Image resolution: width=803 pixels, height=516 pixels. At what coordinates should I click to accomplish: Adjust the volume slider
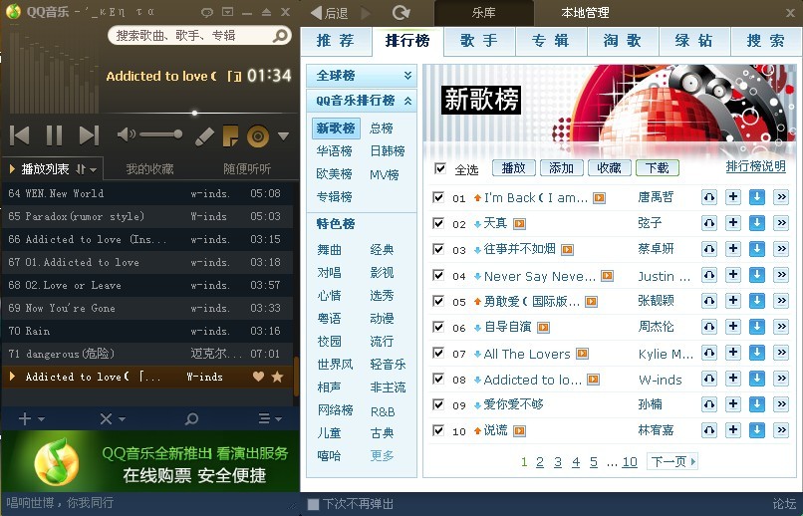pos(161,134)
